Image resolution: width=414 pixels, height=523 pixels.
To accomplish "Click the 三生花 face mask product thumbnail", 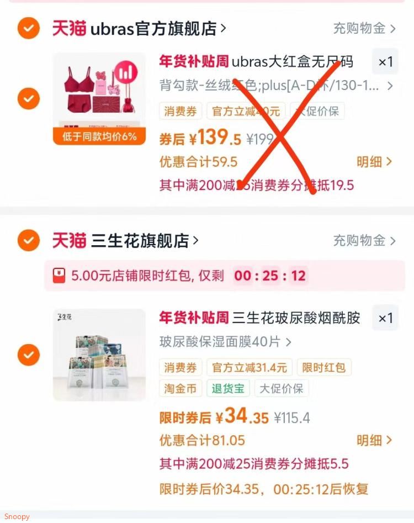I will [x=99, y=355].
